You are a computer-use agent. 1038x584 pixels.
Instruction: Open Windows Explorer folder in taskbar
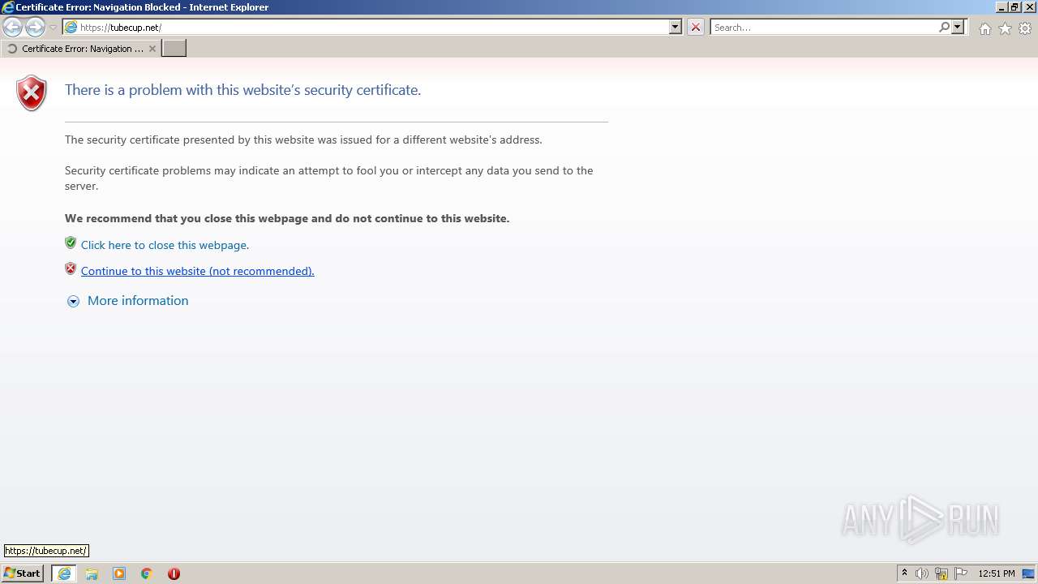pos(92,573)
